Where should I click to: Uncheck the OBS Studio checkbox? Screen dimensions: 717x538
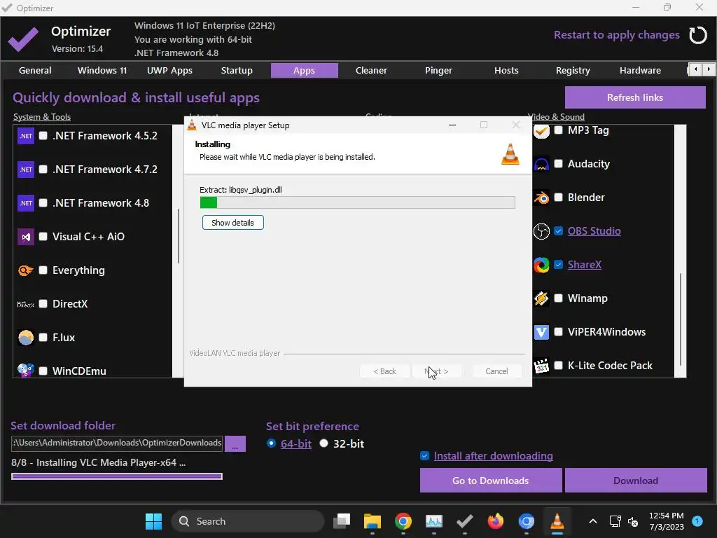(x=558, y=231)
